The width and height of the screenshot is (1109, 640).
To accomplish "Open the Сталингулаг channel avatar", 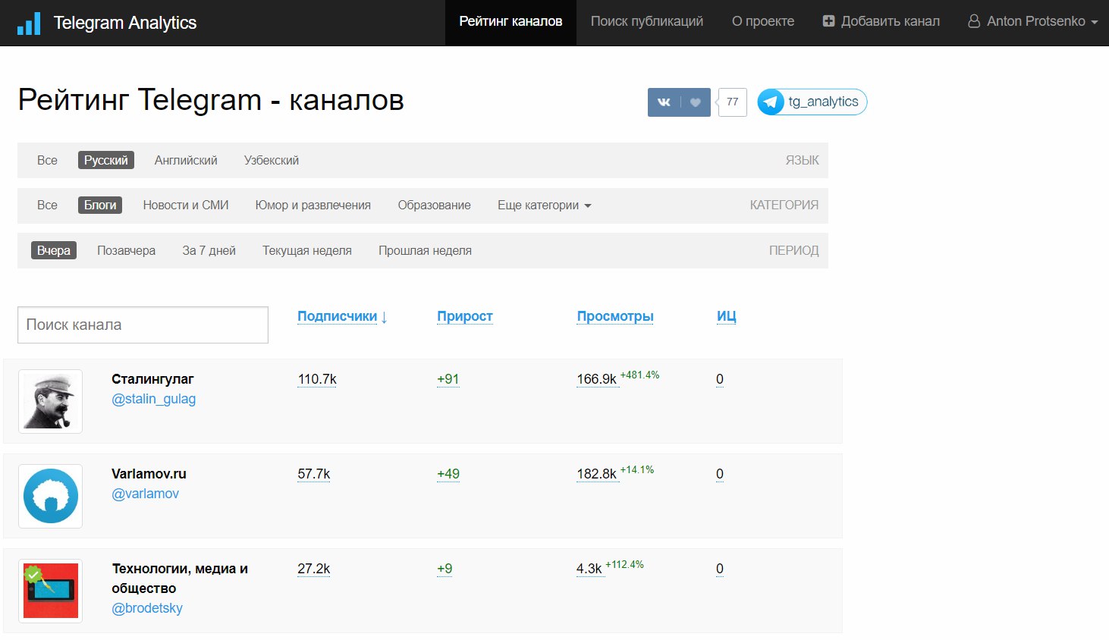I will [50, 401].
